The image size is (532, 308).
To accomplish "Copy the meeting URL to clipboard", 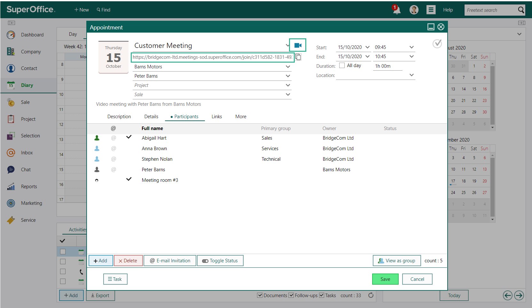I will 298,57.
